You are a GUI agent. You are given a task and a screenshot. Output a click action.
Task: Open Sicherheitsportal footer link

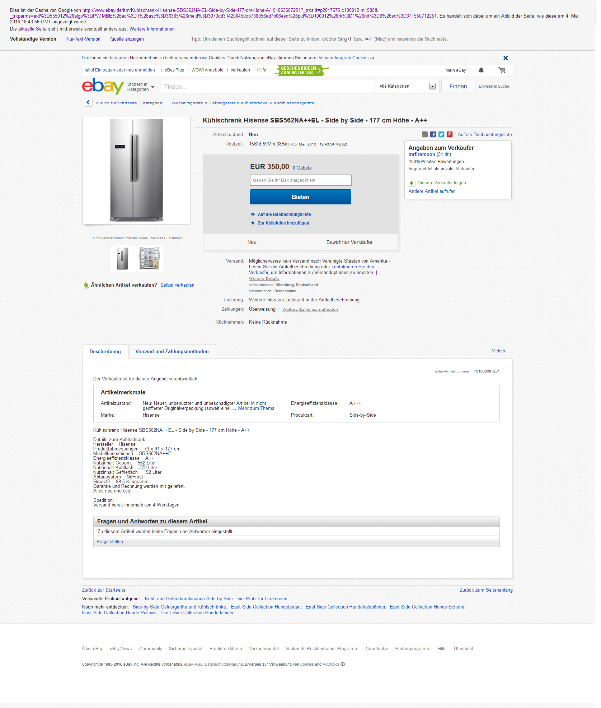pos(186,649)
